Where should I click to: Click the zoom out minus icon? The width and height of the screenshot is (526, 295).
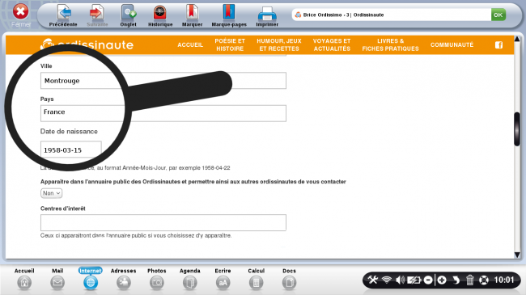428,280
